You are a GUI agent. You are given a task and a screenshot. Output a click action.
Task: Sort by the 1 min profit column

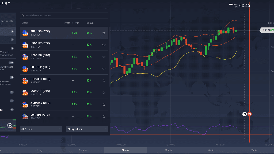(75, 23)
